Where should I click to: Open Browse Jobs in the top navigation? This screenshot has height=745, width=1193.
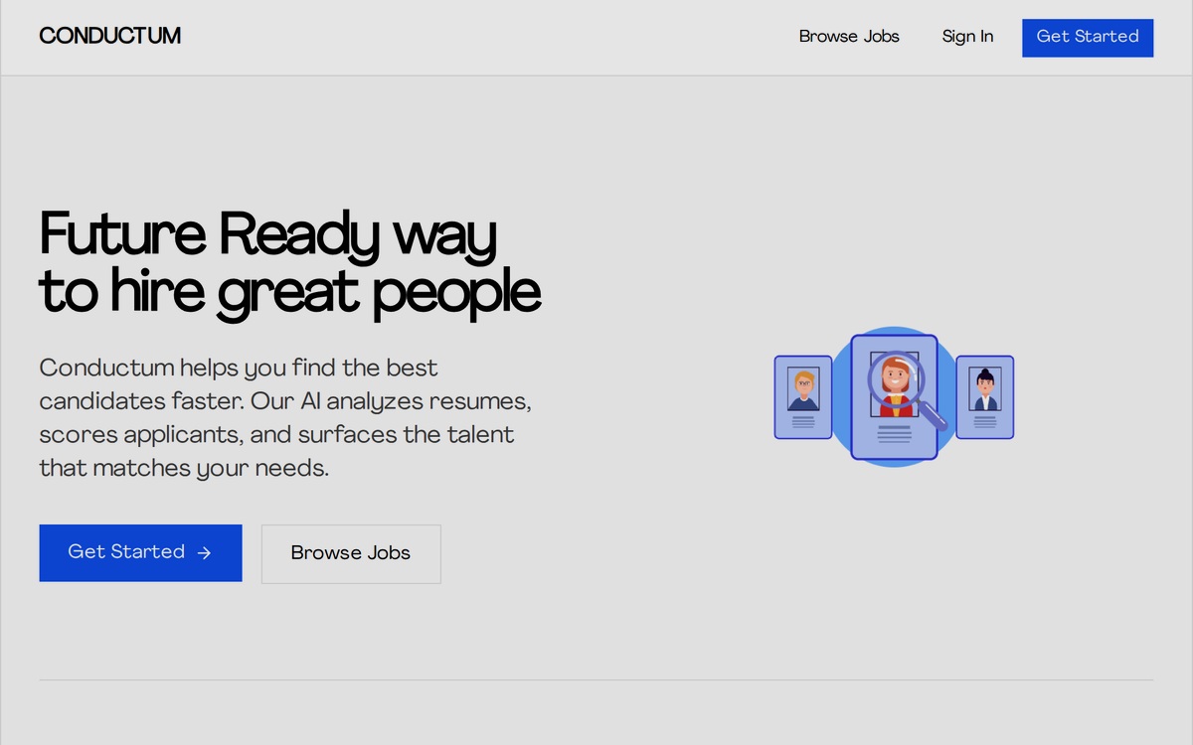[849, 37]
